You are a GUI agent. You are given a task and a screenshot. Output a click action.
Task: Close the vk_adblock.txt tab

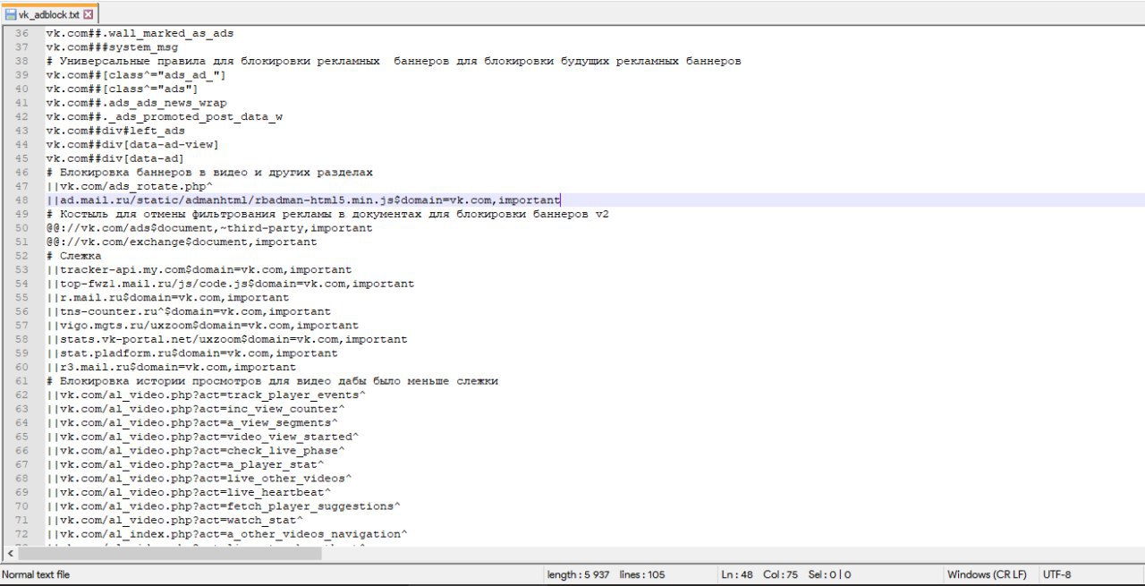coord(89,15)
